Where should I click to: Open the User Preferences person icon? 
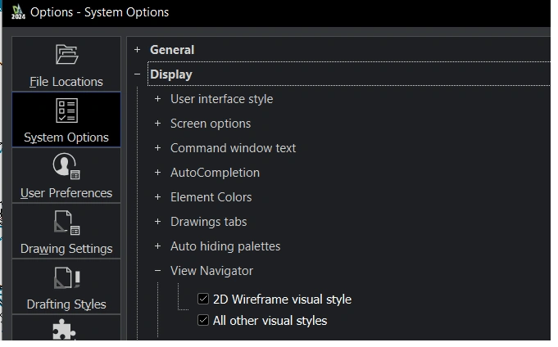click(x=66, y=166)
